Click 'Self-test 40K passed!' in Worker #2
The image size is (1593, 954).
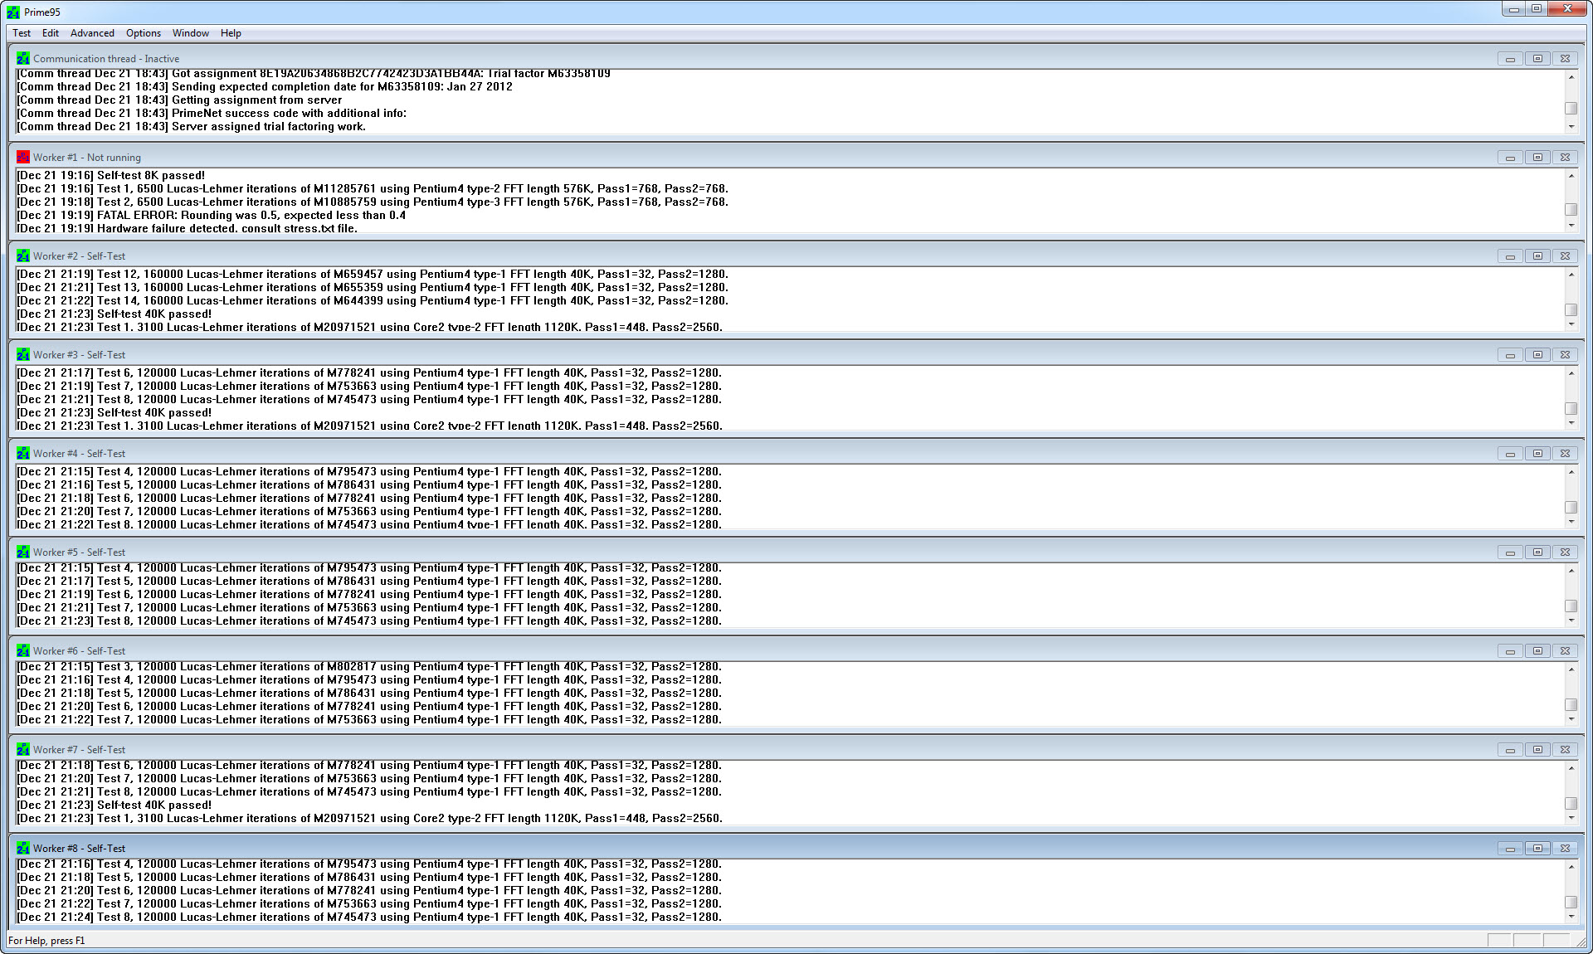point(114,314)
